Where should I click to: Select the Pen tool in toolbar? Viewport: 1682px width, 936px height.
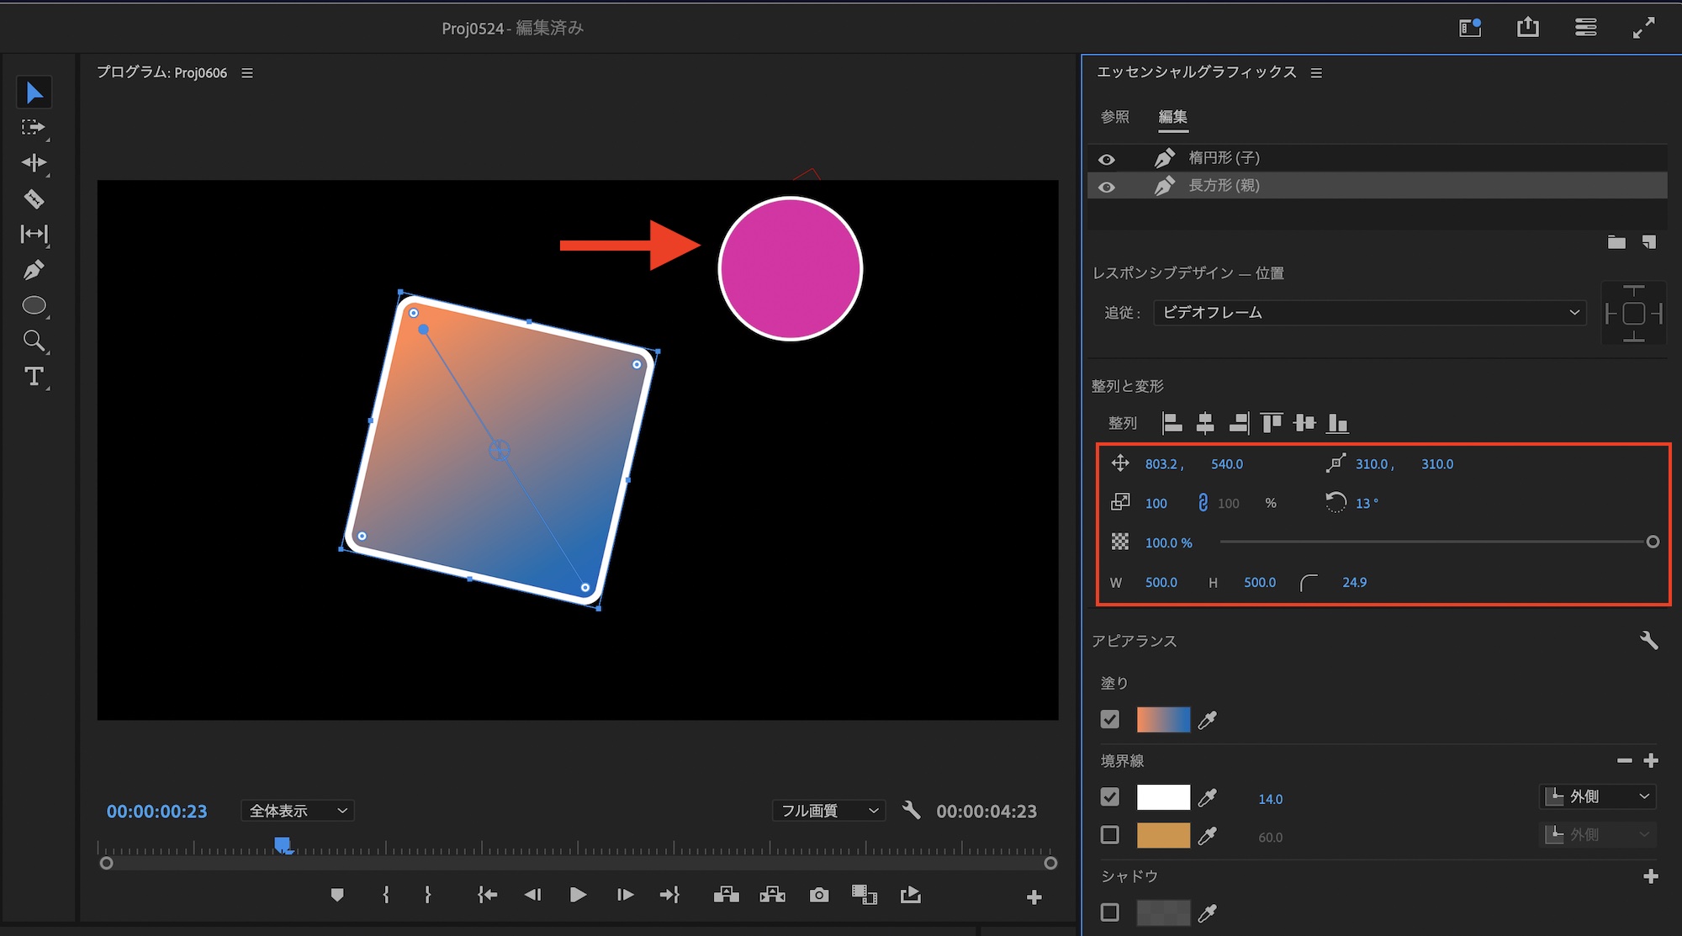click(x=34, y=270)
